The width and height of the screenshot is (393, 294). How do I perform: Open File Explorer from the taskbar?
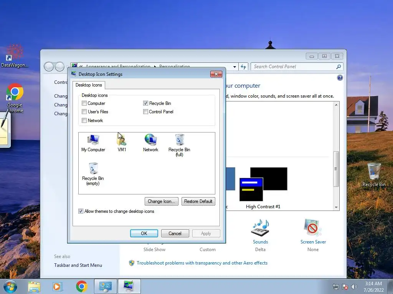[34, 286]
